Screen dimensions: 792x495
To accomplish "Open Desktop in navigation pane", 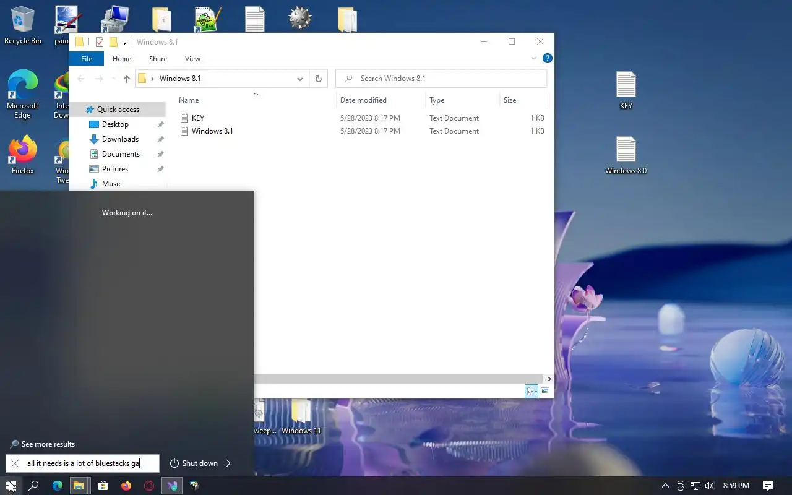I will (x=115, y=124).
